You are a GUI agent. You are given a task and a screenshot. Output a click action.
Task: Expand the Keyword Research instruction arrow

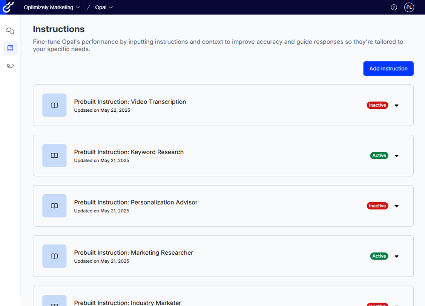click(x=397, y=156)
